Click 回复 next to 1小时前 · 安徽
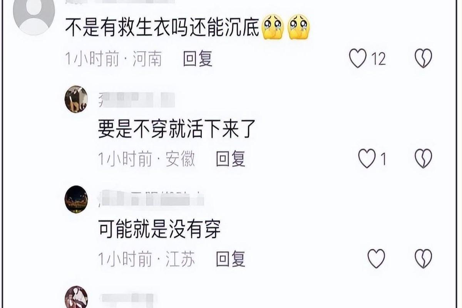The image size is (462, 308). pos(231,159)
